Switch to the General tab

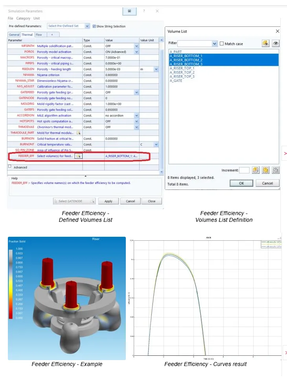pyautogui.click(x=14, y=35)
